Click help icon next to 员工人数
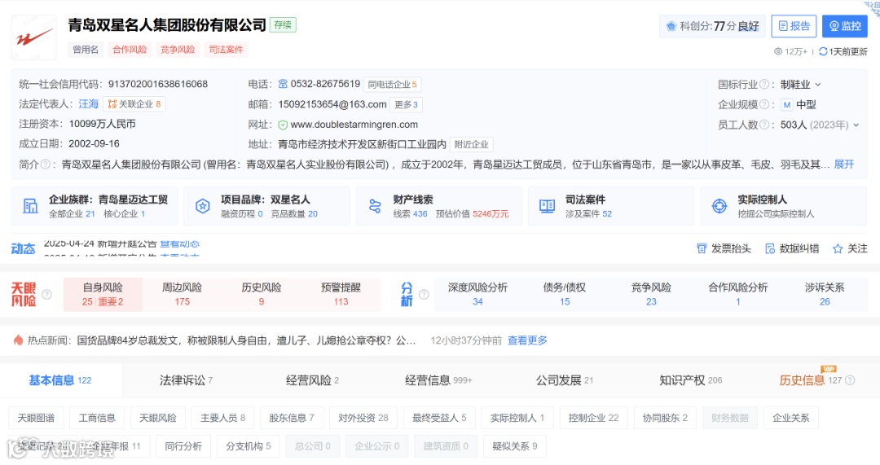 click(763, 125)
